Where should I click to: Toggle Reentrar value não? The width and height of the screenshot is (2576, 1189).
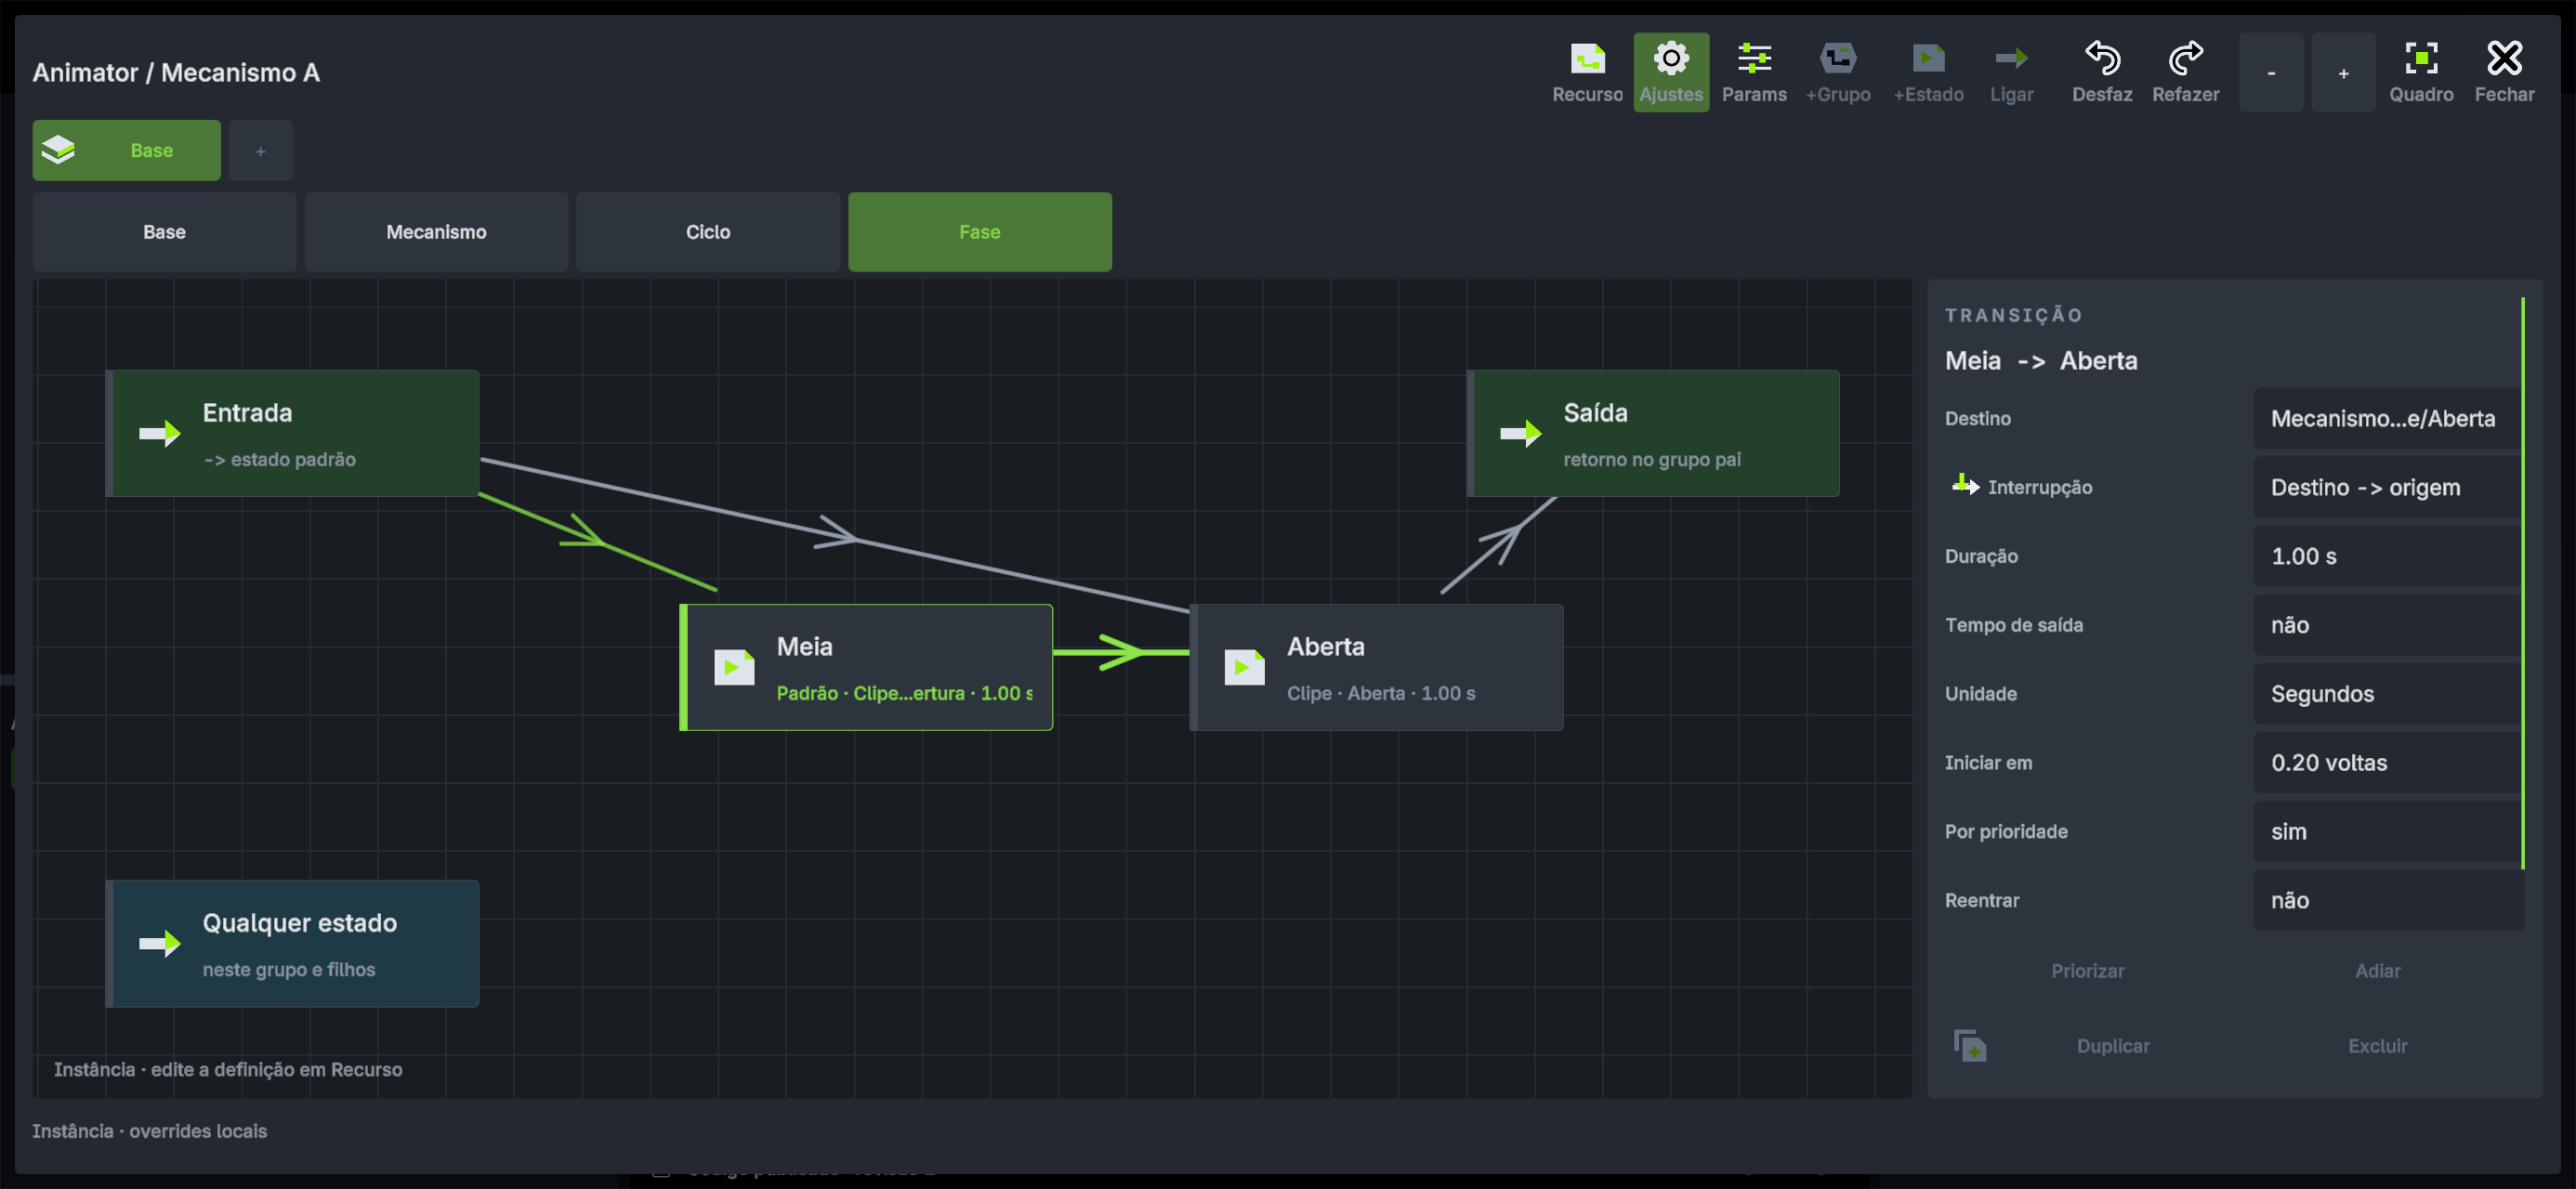[2388, 900]
